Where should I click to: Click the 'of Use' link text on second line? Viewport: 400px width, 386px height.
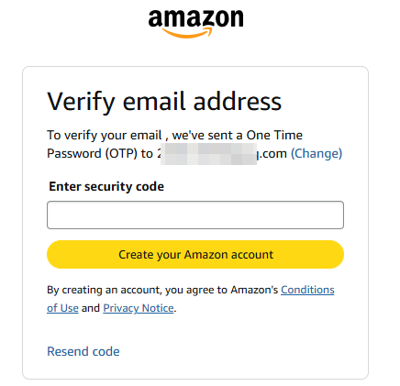[62, 308]
